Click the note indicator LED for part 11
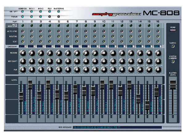This screenshot has width=185, height=138. click(113, 25)
